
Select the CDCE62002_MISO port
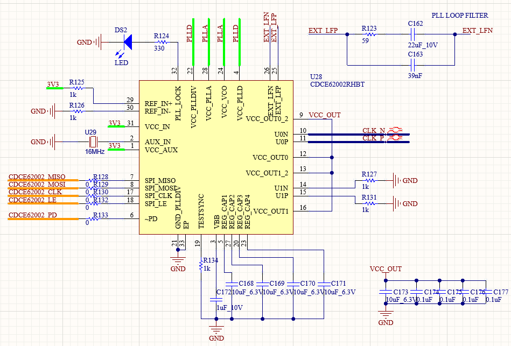tap(43, 177)
